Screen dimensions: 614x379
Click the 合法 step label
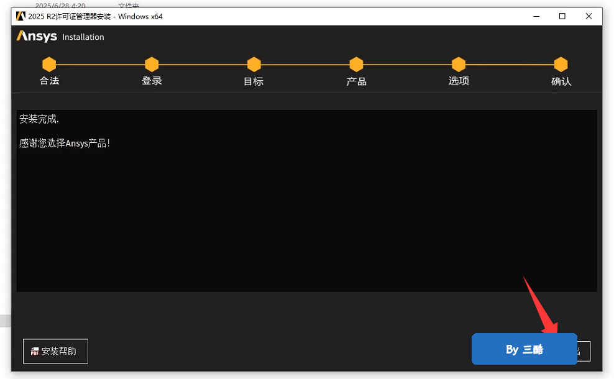49,81
